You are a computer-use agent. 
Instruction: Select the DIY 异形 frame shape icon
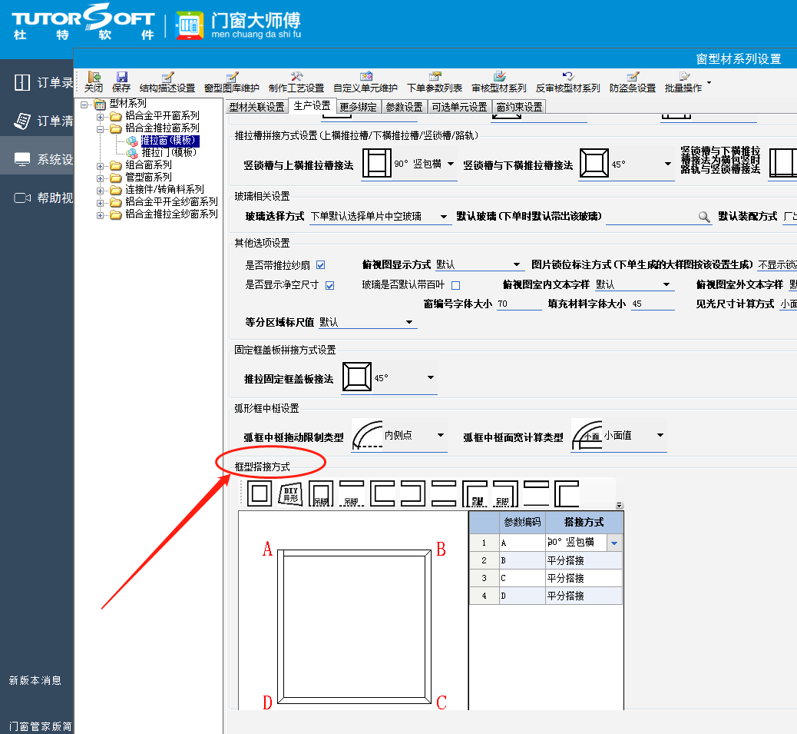(x=291, y=493)
